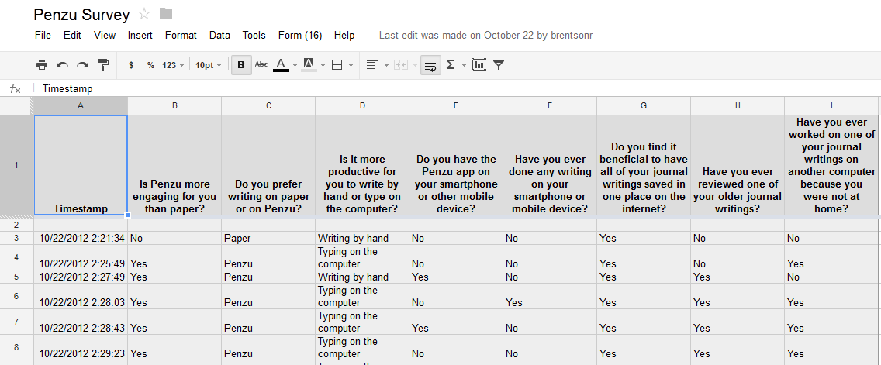Viewport: 881px width, 365px height.
Task: Select the Timestamp header cell
Action: 81,165
